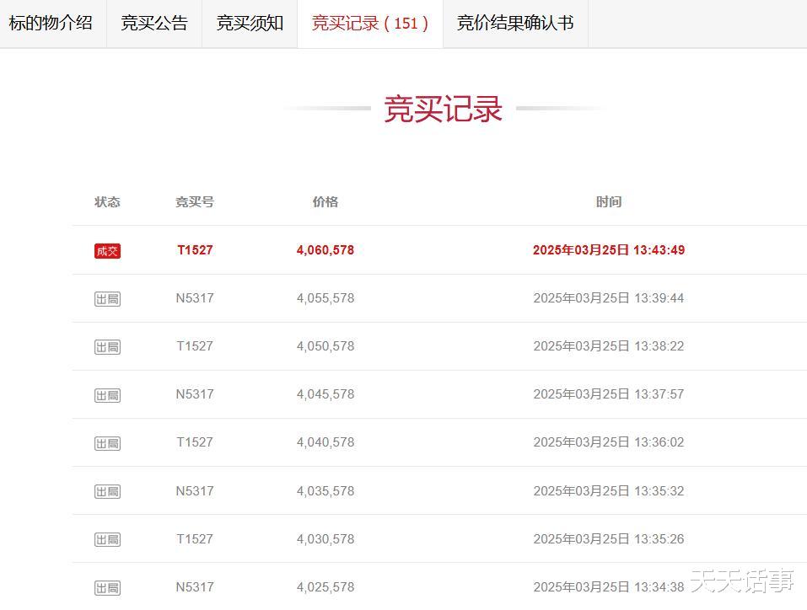This screenshot has width=807, height=610.
Task: Click 出局 badge in the 4,025,578 row
Action: [x=107, y=588]
